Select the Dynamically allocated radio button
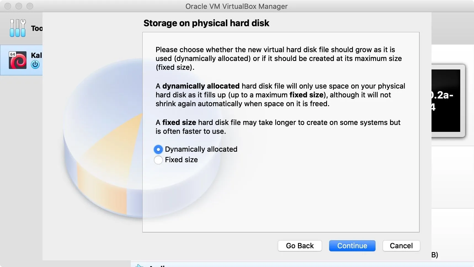Viewport: 474px width, 267px height. click(158, 149)
